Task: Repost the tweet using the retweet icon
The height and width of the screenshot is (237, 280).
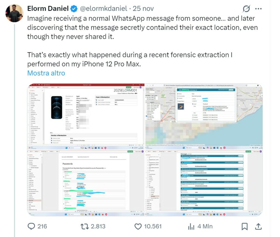Action: pyautogui.click(x=85, y=226)
